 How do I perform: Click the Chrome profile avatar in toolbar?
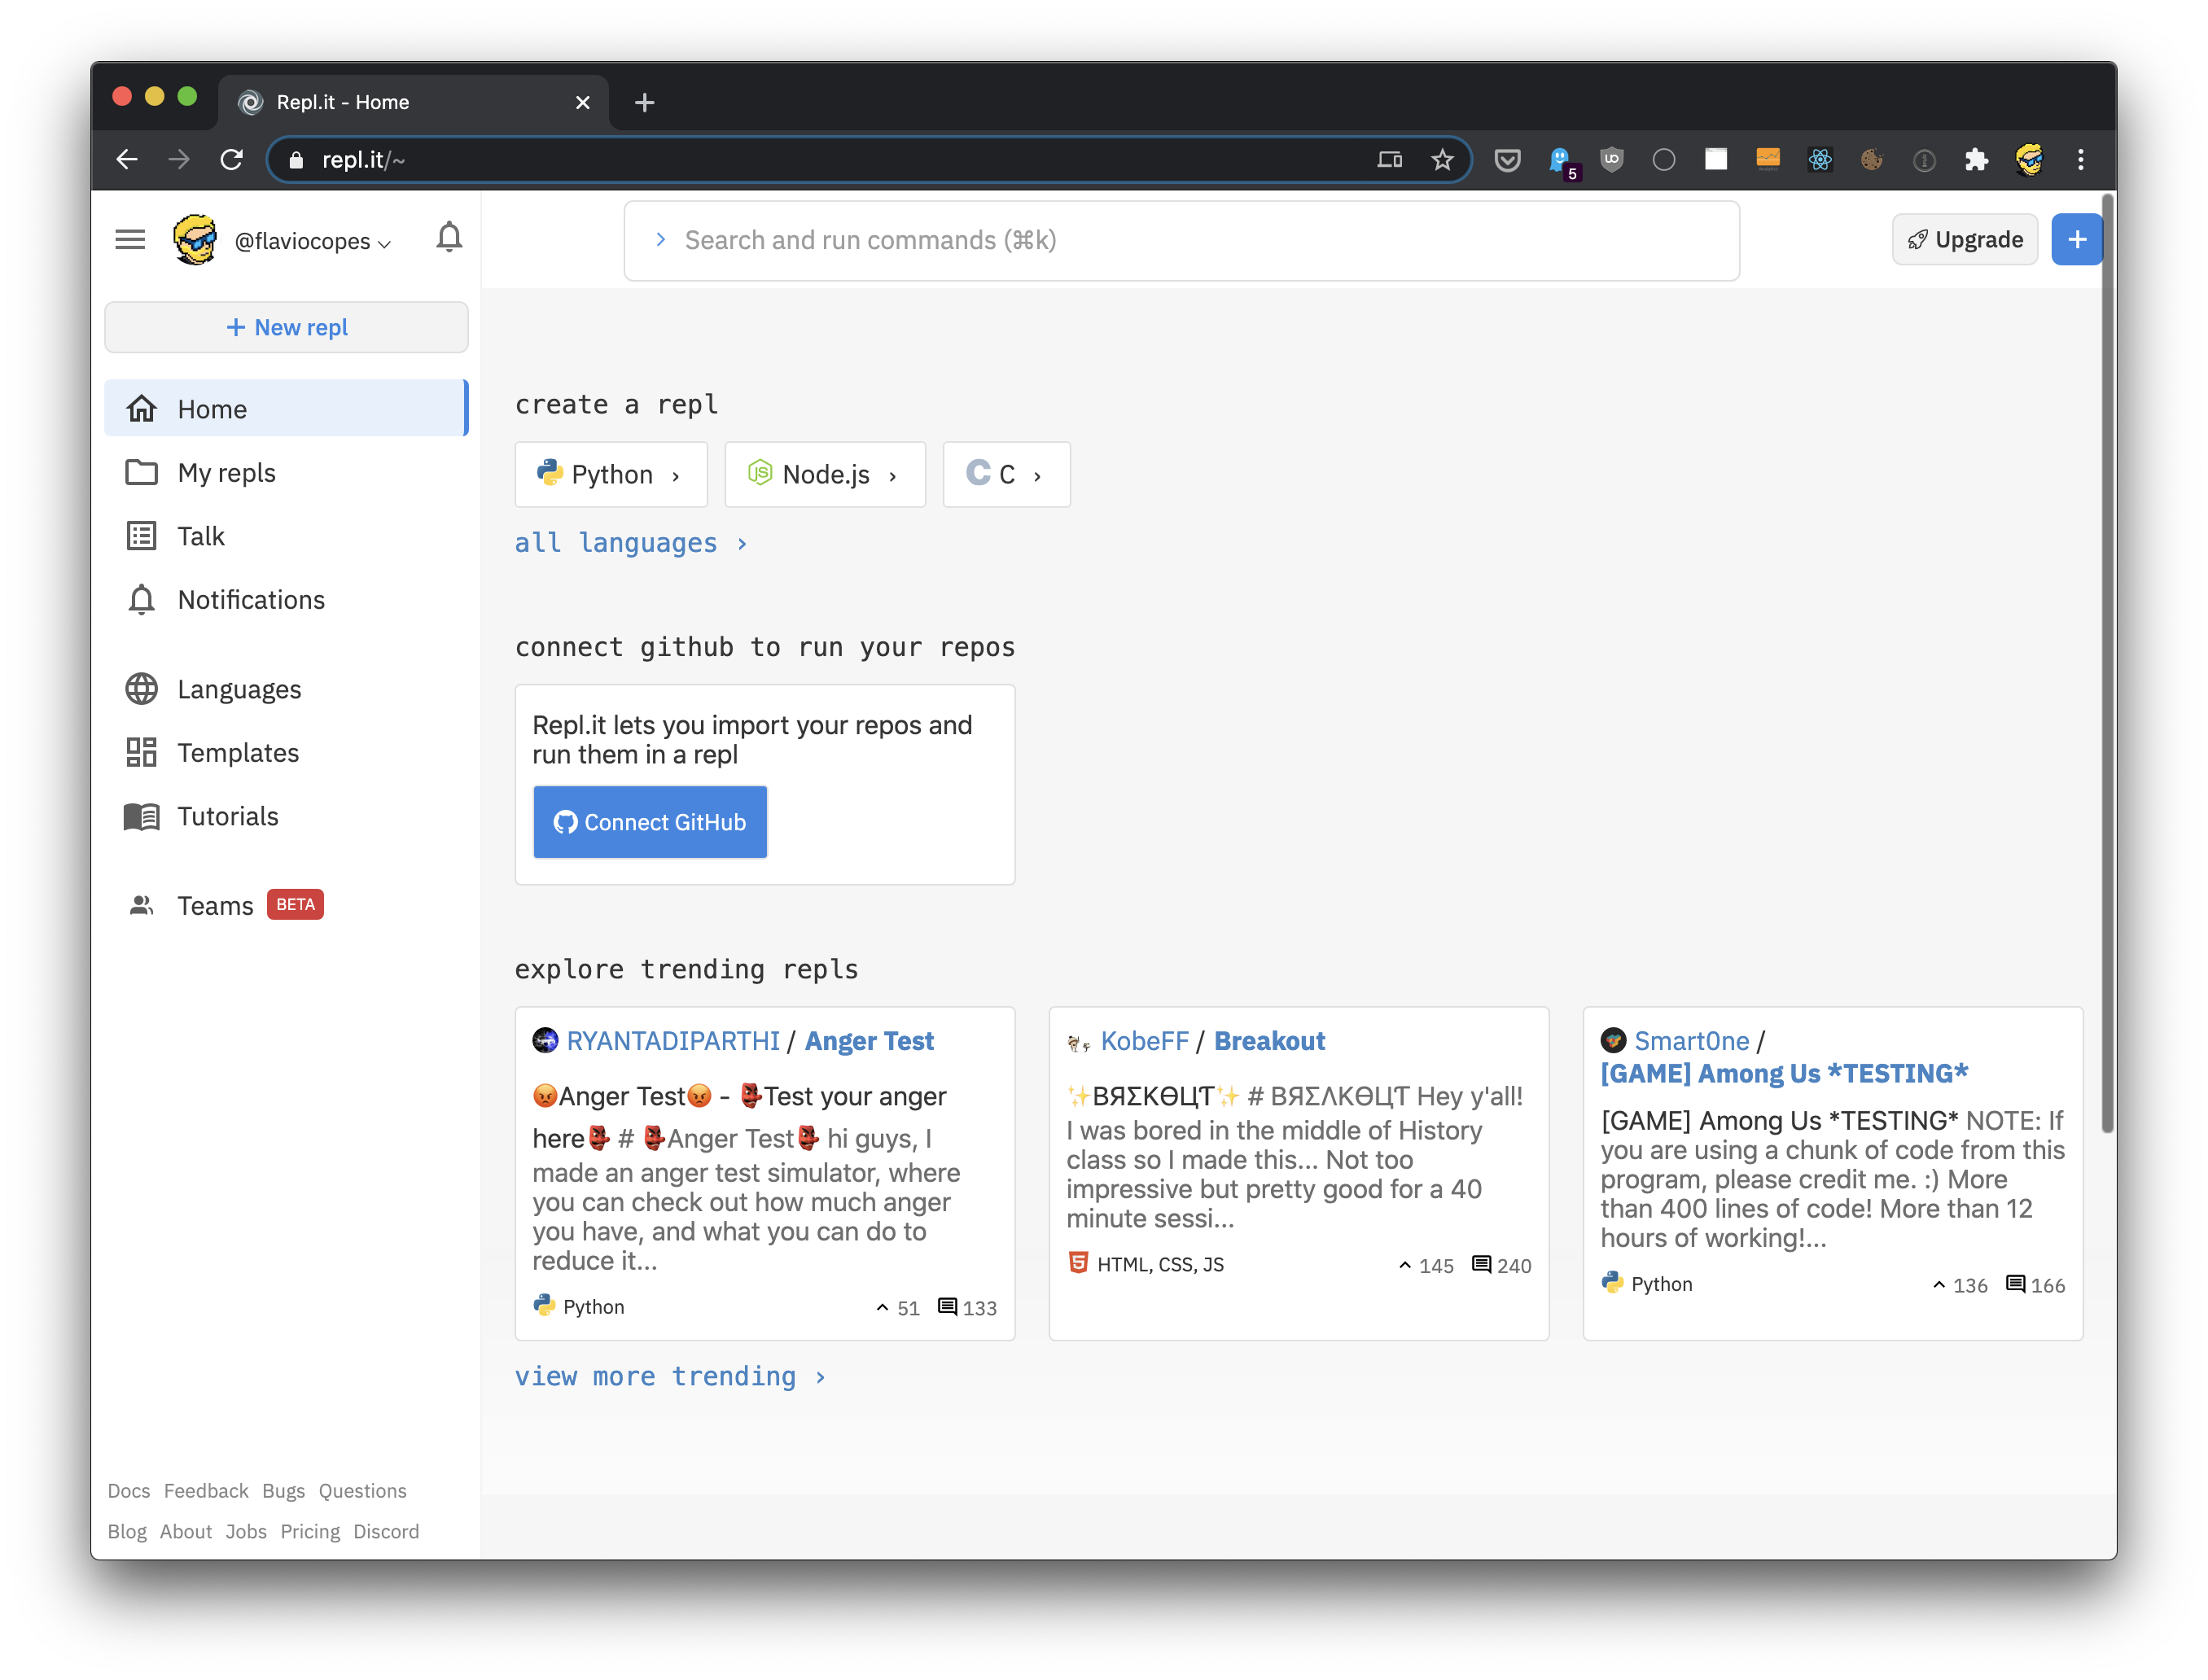pyautogui.click(x=2029, y=160)
